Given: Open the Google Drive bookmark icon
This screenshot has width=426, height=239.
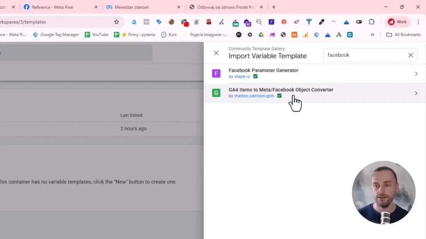Looking at the screenshot, I should tap(261, 35).
